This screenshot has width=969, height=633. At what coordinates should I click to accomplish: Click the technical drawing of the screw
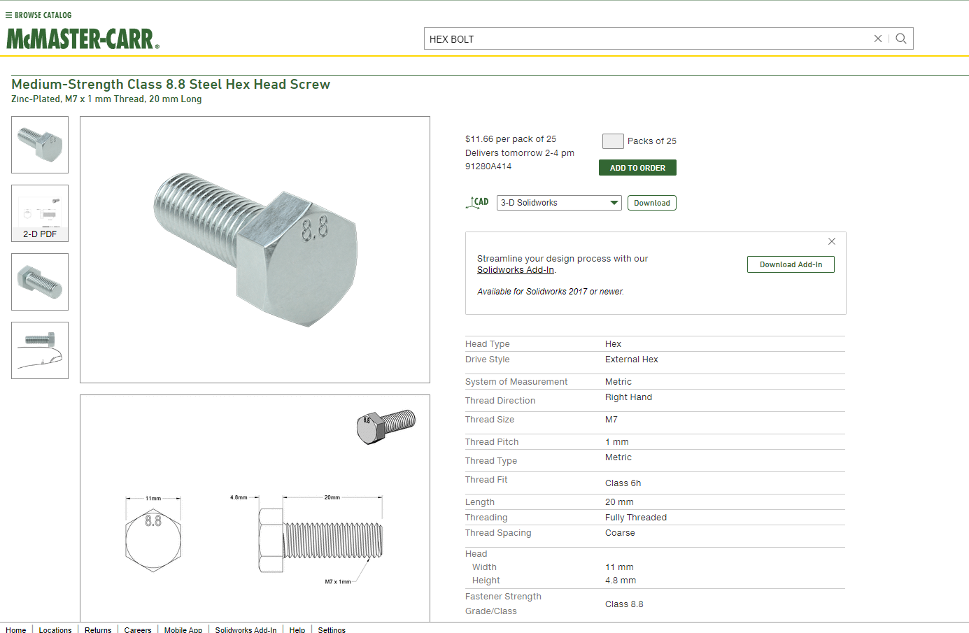point(255,508)
